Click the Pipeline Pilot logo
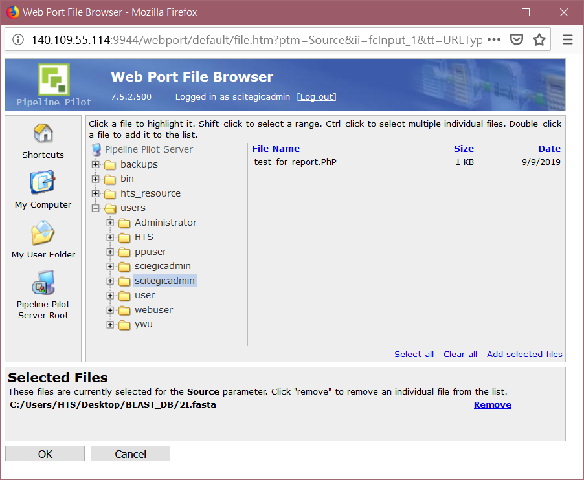The height and width of the screenshot is (480, 584). (x=54, y=80)
